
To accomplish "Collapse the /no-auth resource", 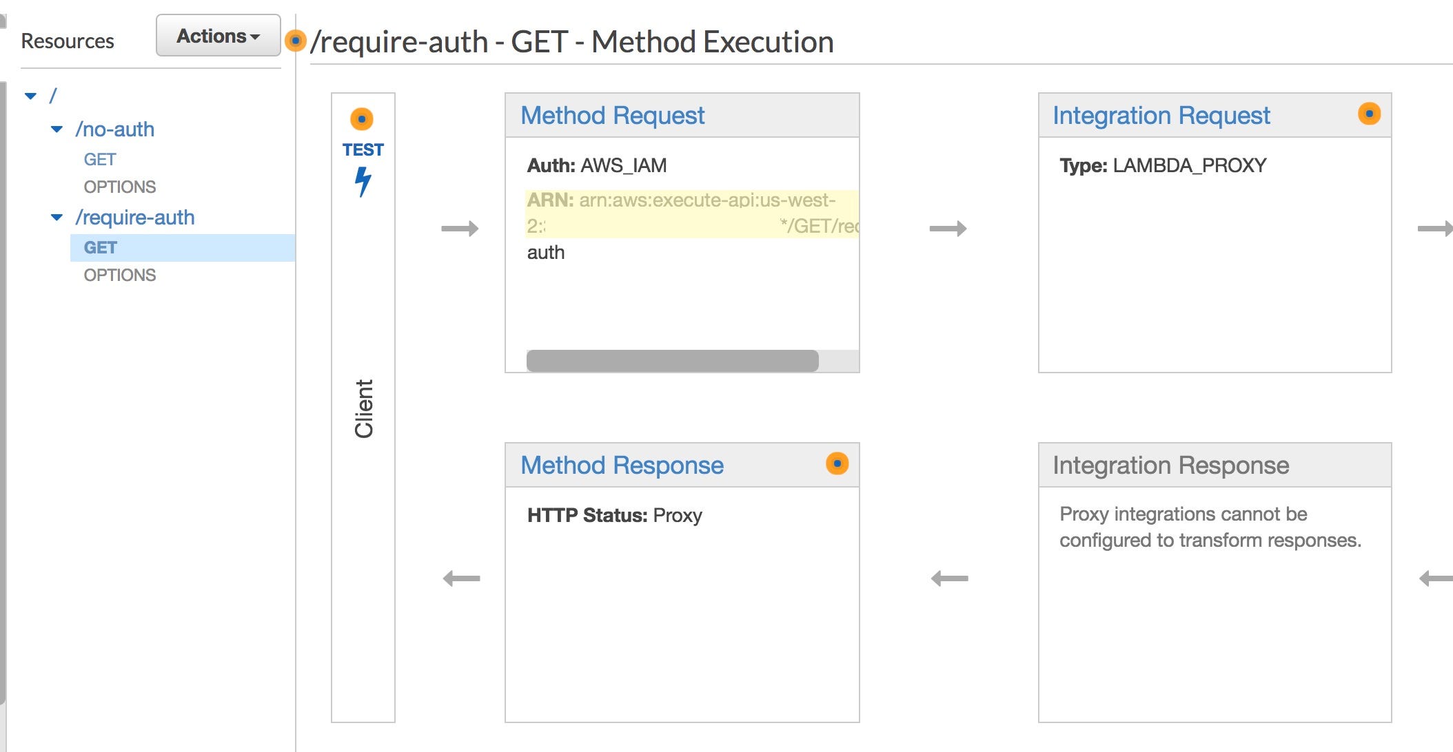I will pyautogui.click(x=57, y=129).
